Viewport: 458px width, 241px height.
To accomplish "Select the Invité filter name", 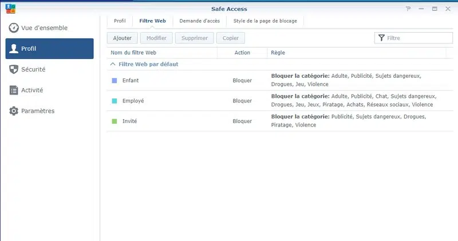I will coord(130,121).
